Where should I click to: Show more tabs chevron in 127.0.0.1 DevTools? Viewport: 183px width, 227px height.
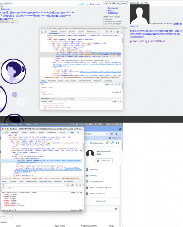click(68, 133)
